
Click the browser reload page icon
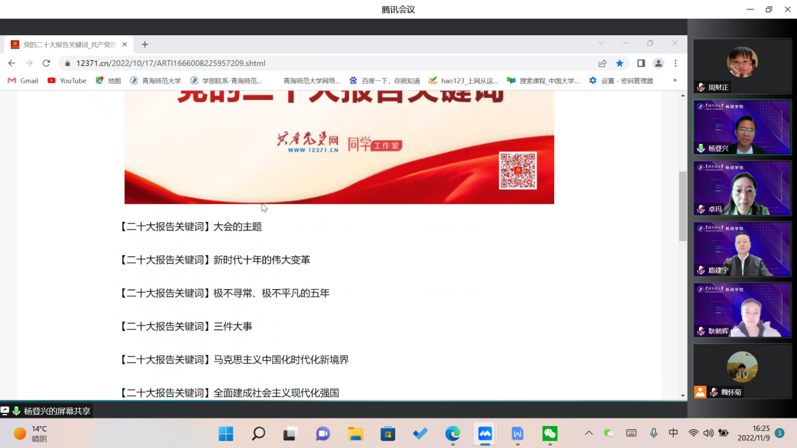(x=46, y=63)
